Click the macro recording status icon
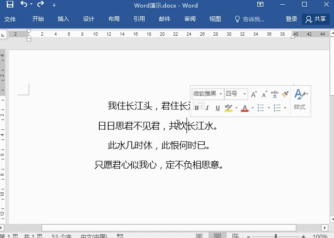 120,236
